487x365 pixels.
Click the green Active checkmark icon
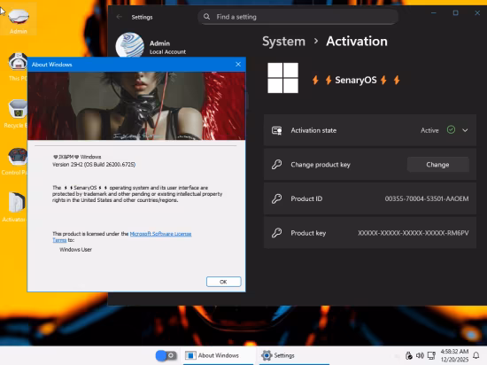coord(451,130)
